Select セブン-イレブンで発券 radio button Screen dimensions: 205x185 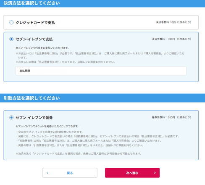[11, 117]
